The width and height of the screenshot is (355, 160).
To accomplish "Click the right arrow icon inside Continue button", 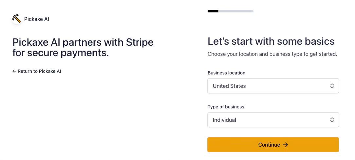I will (x=285, y=145).
